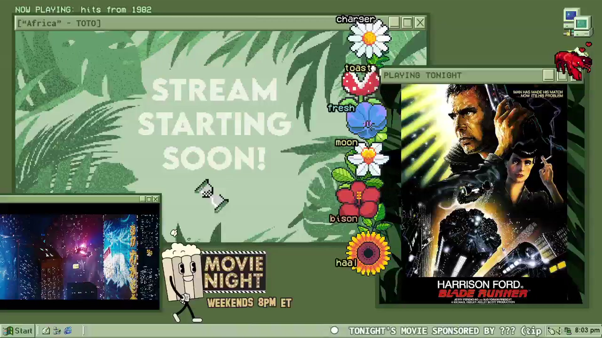Click the network connection tray icon
The width and height of the screenshot is (602, 338).
pos(568,331)
